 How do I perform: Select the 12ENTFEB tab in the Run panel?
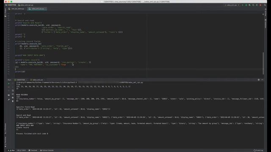pos(20,80)
